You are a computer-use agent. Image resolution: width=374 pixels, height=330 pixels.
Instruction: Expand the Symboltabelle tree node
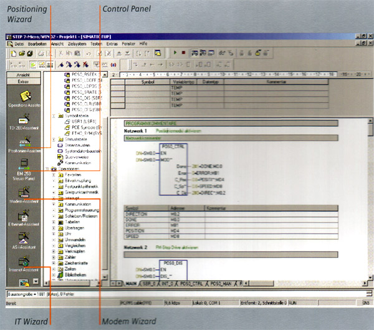click(54, 116)
